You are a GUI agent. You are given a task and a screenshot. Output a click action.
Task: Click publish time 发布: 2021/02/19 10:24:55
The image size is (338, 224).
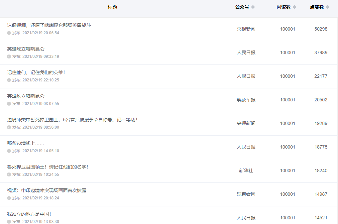(x=36, y=174)
